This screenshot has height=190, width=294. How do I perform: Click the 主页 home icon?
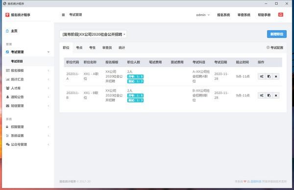coord(7,31)
